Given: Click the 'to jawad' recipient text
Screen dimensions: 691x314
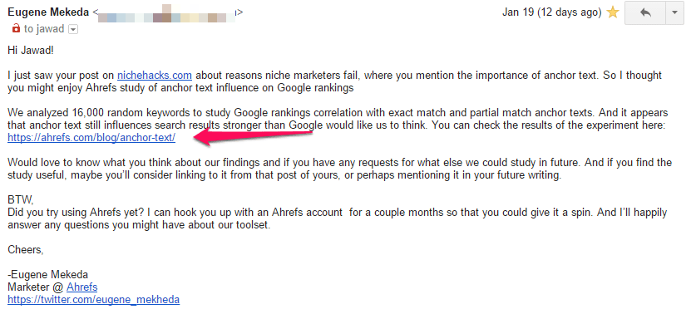Looking at the screenshot, I should 44,30.
